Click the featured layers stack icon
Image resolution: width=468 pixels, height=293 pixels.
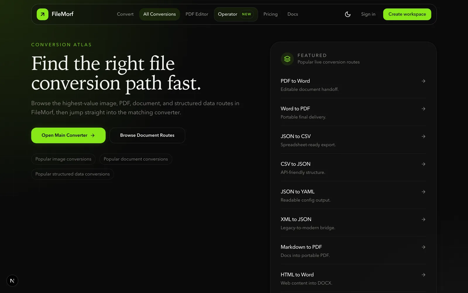pos(287,59)
